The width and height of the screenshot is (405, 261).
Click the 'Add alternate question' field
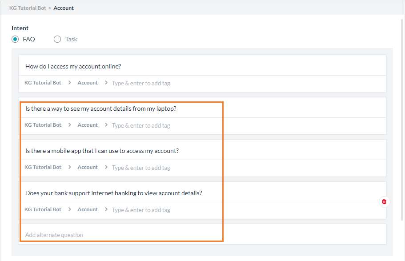tap(54, 235)
